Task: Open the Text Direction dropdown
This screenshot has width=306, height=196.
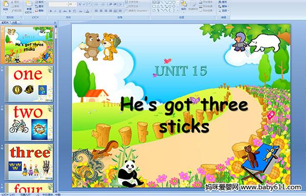Action: (133, 2)
